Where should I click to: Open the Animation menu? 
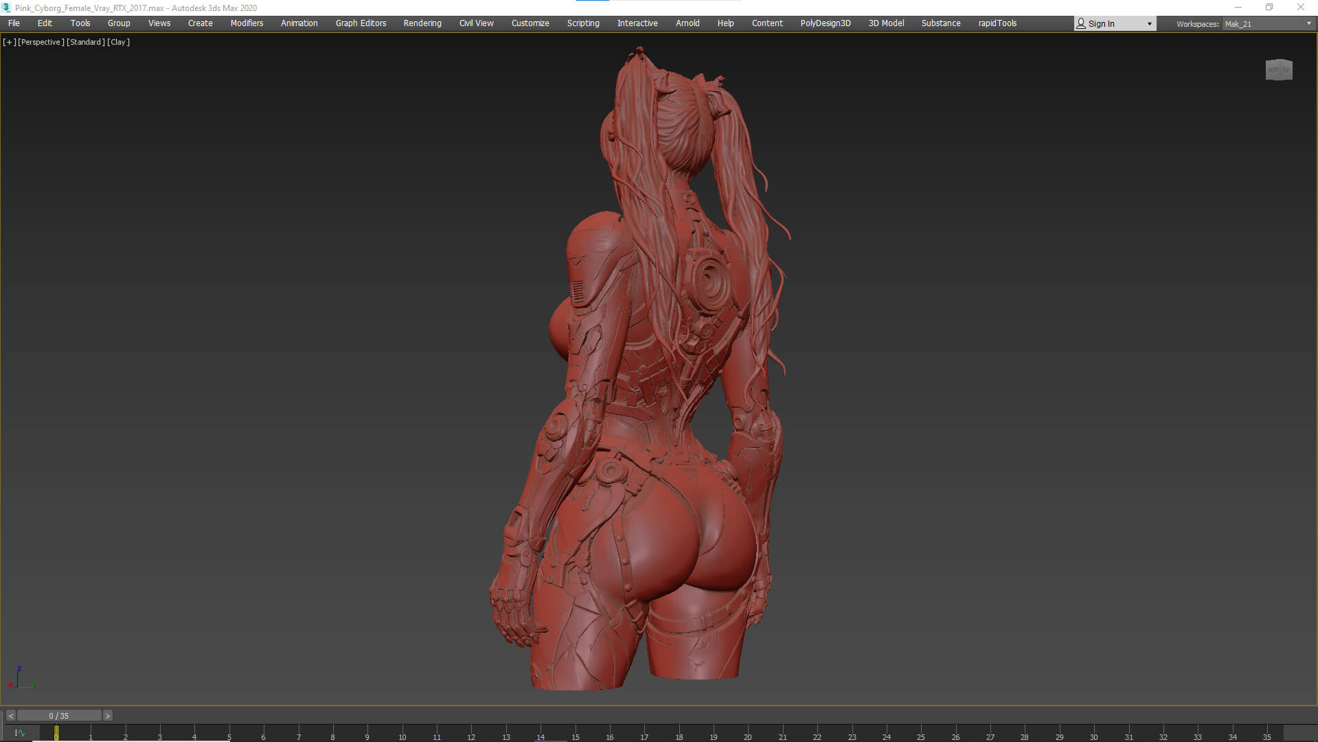click(299, 23)
